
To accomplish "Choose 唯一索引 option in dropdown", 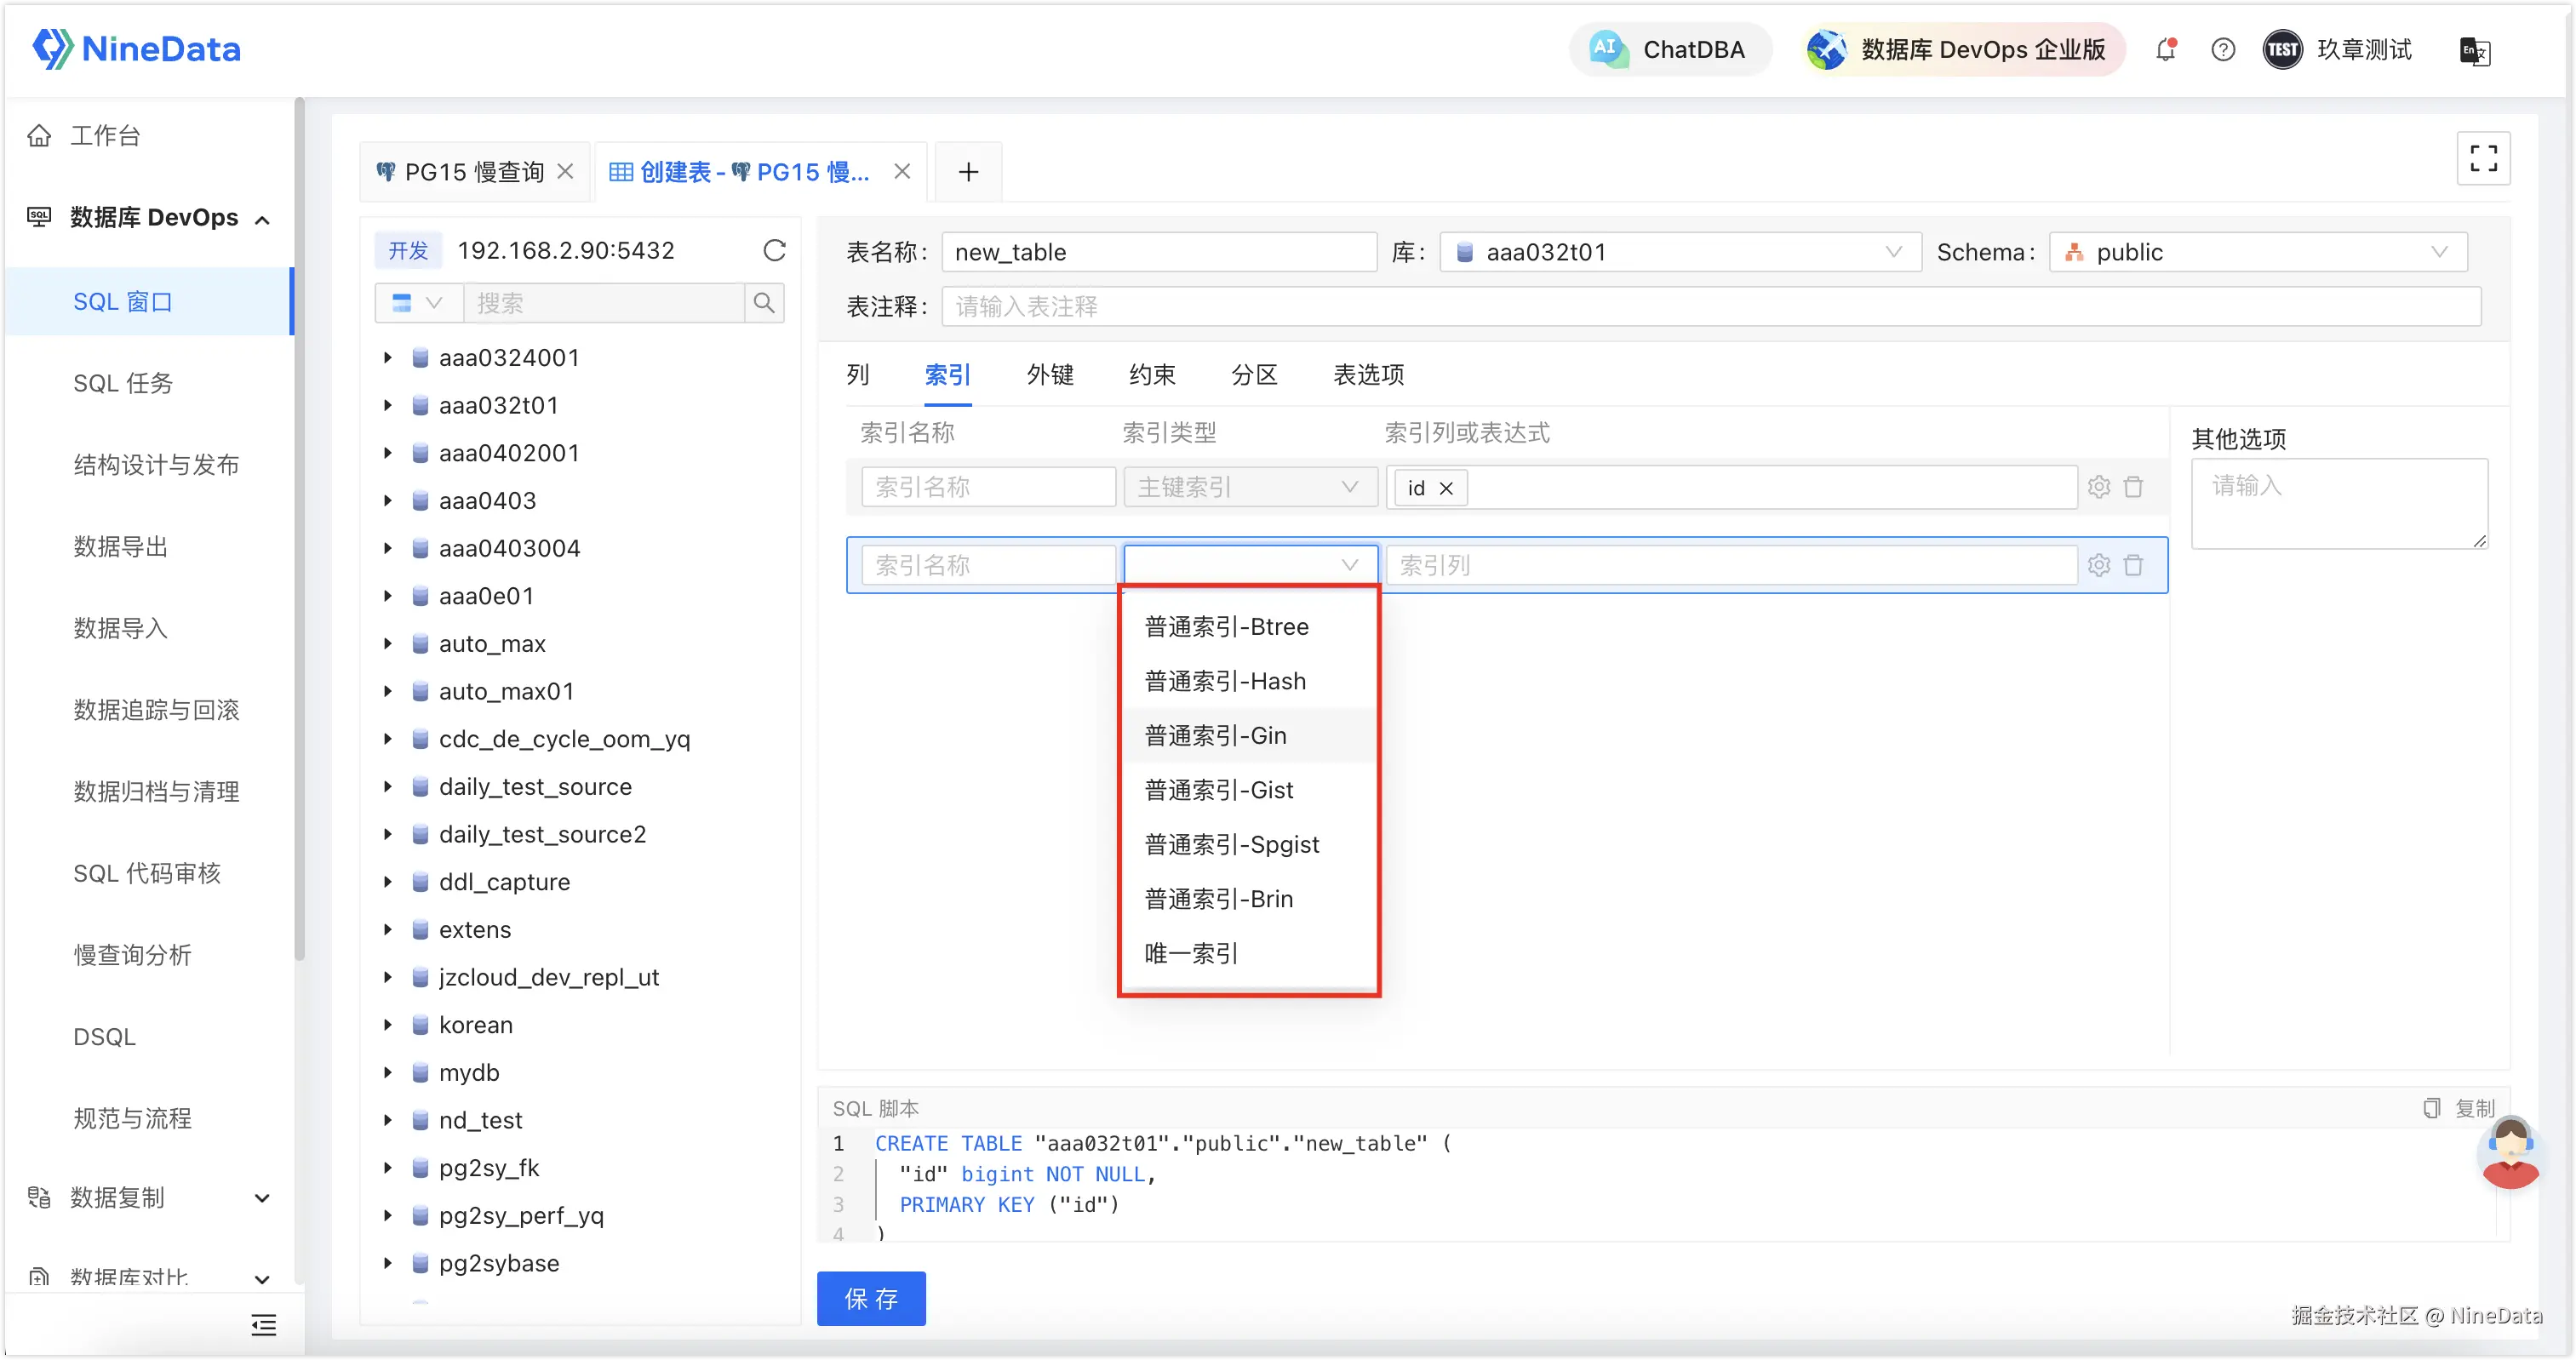I will pos(1191,953).
